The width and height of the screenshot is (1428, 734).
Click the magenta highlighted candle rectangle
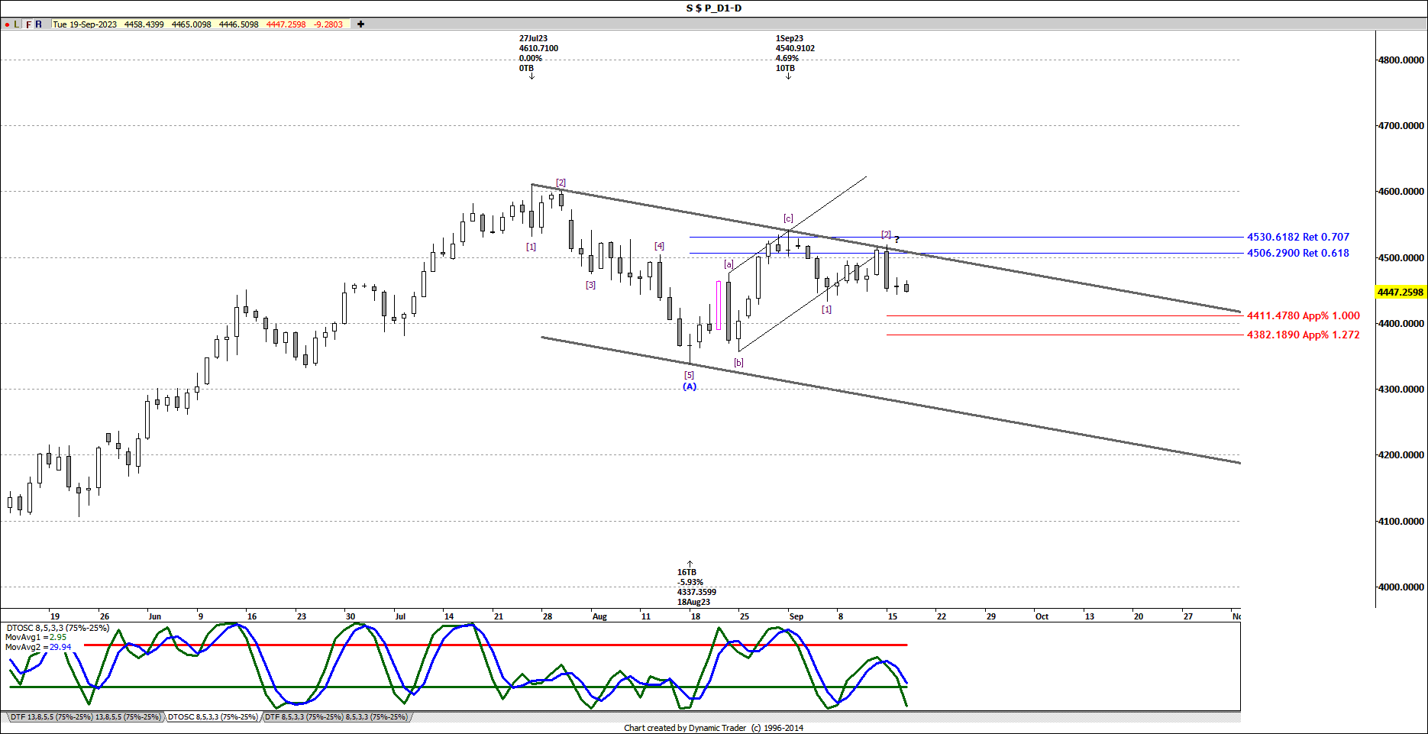718,306
